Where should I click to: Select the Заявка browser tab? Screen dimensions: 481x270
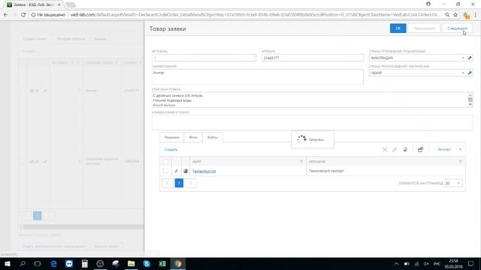33,4
